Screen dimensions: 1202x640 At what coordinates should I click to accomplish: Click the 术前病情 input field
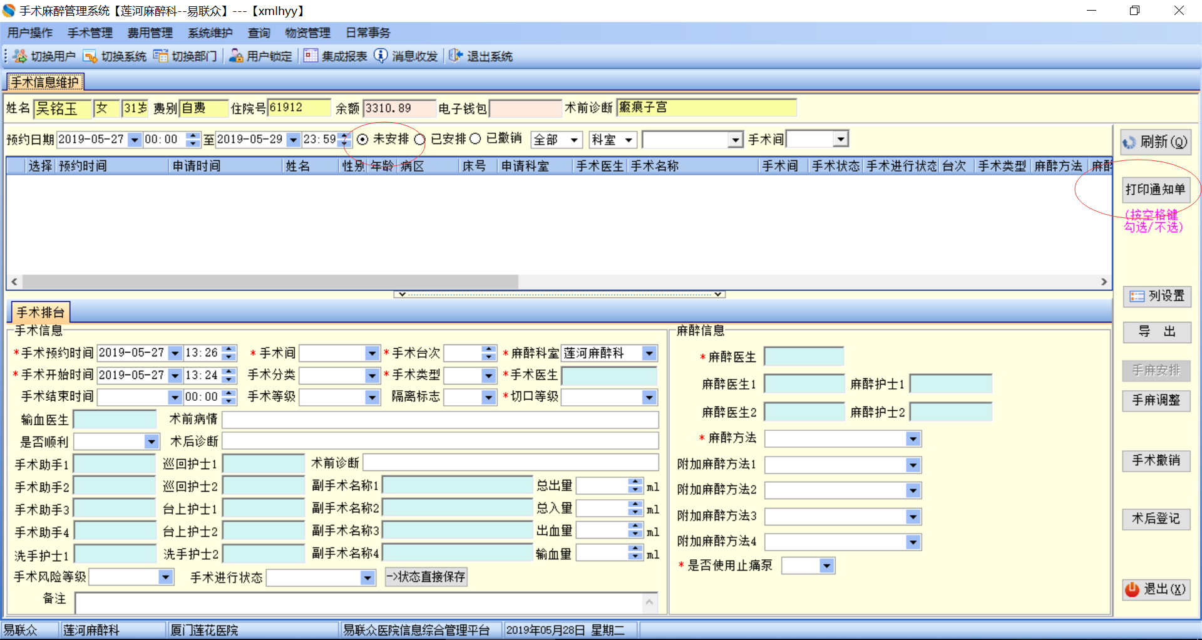(x=441, y=420)
